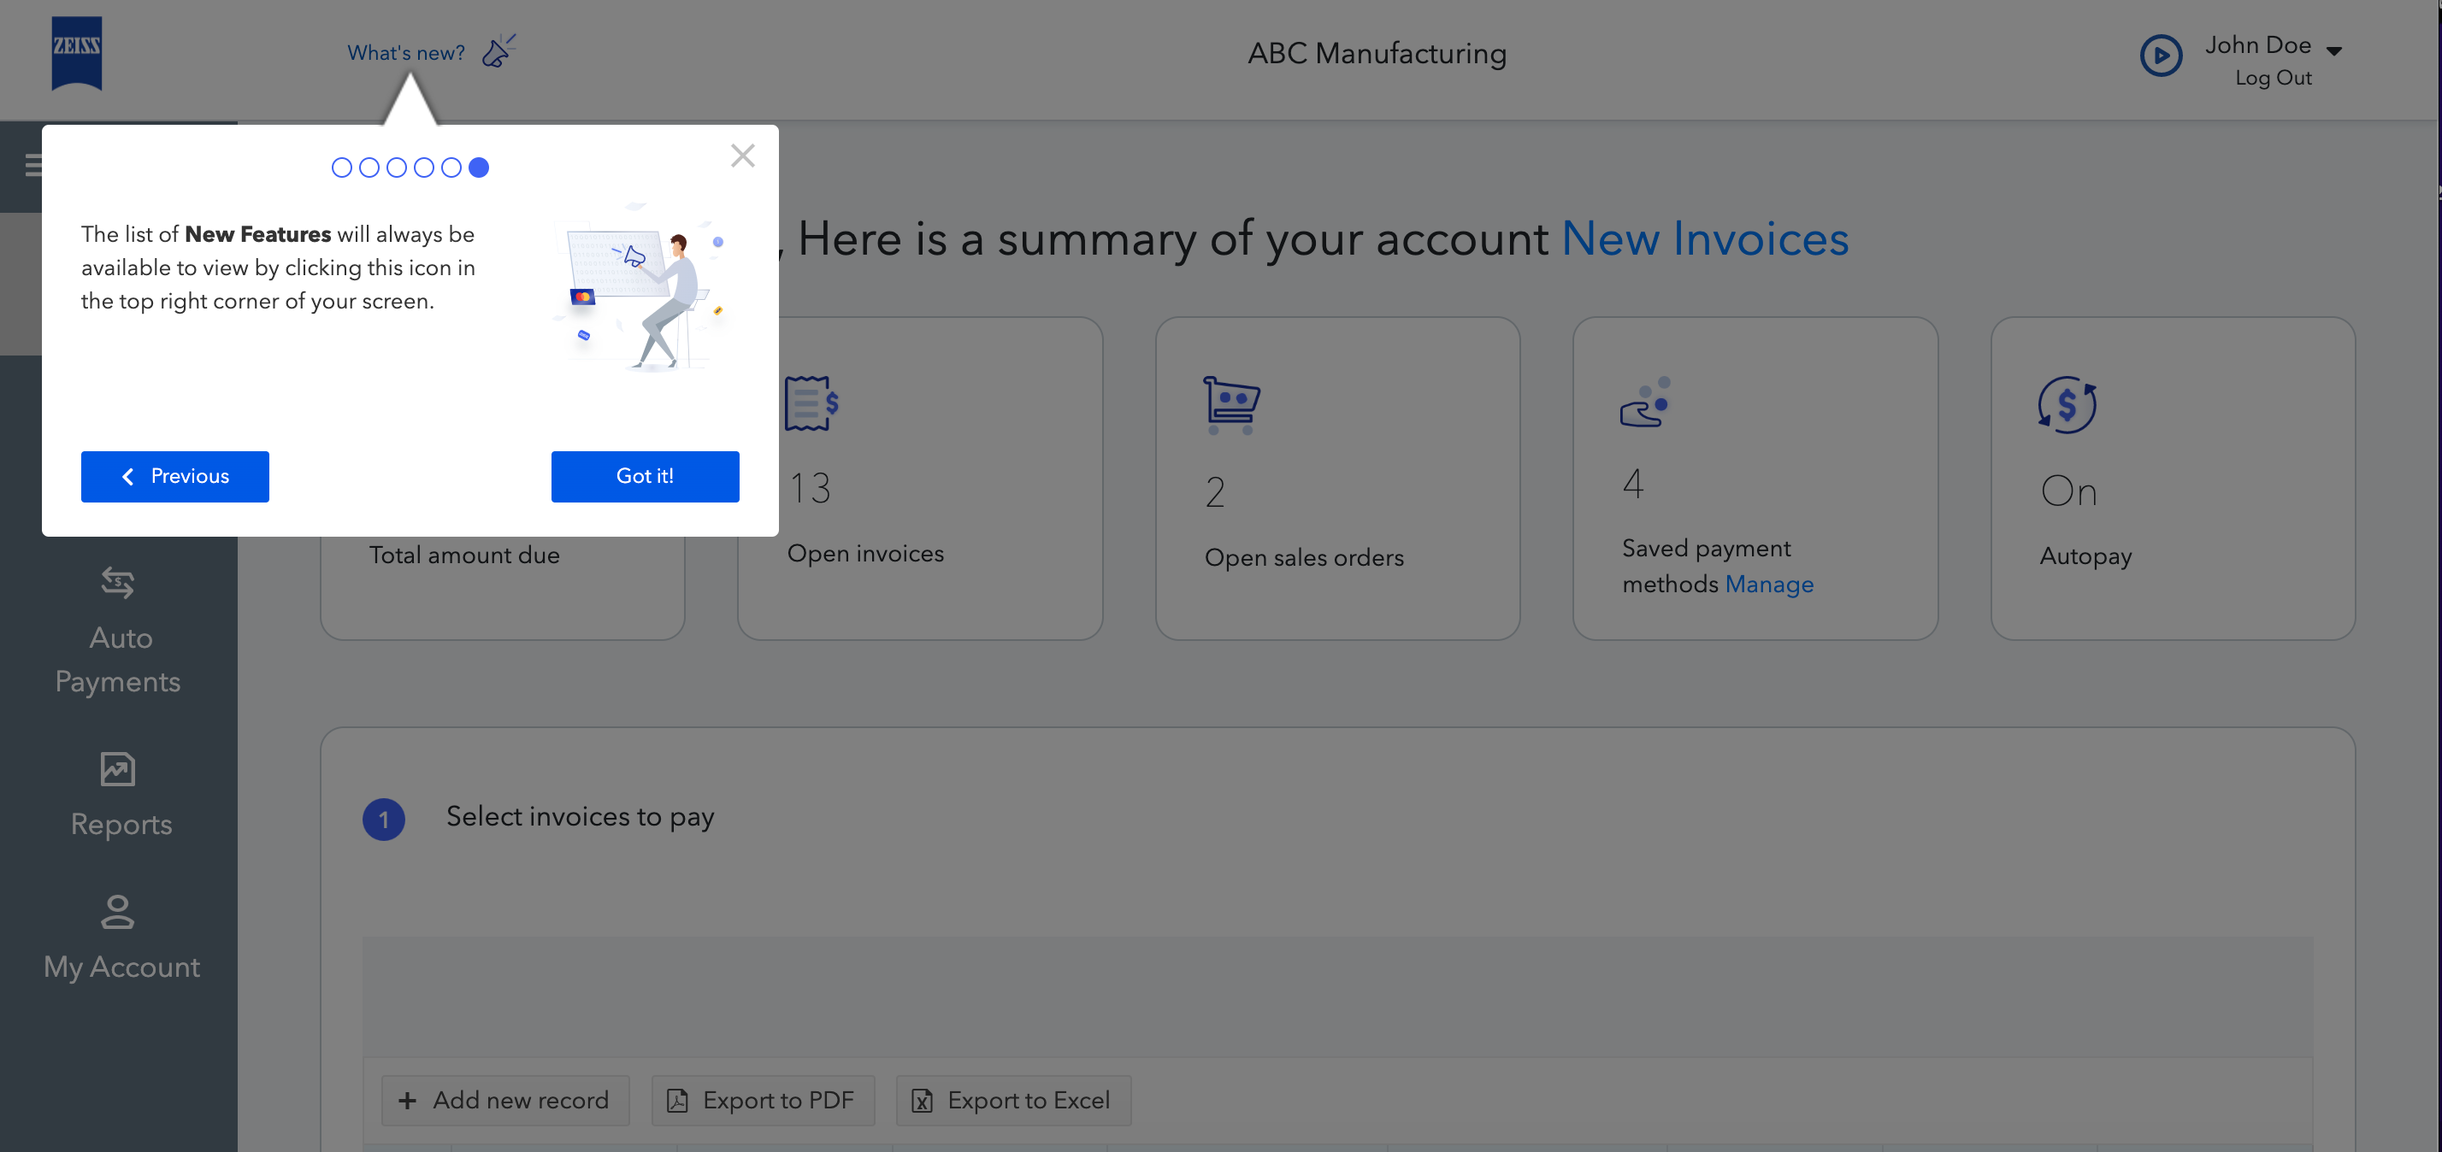This screenshot has width=2442, height=1152.
Task: Click the ZEISS logo
Action: 76,53
